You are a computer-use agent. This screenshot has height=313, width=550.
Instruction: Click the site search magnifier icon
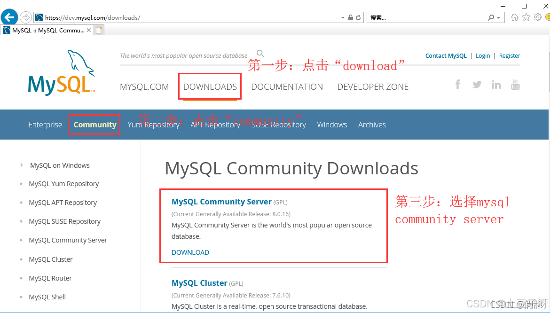[260, 53]
